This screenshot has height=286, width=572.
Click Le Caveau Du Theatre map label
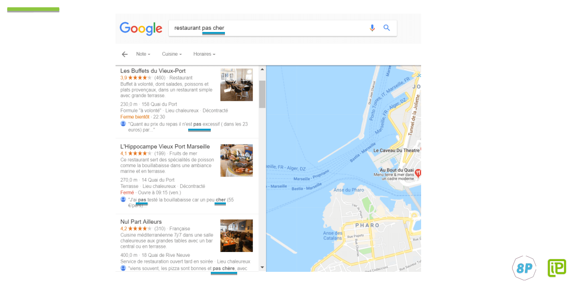(396, 151)
